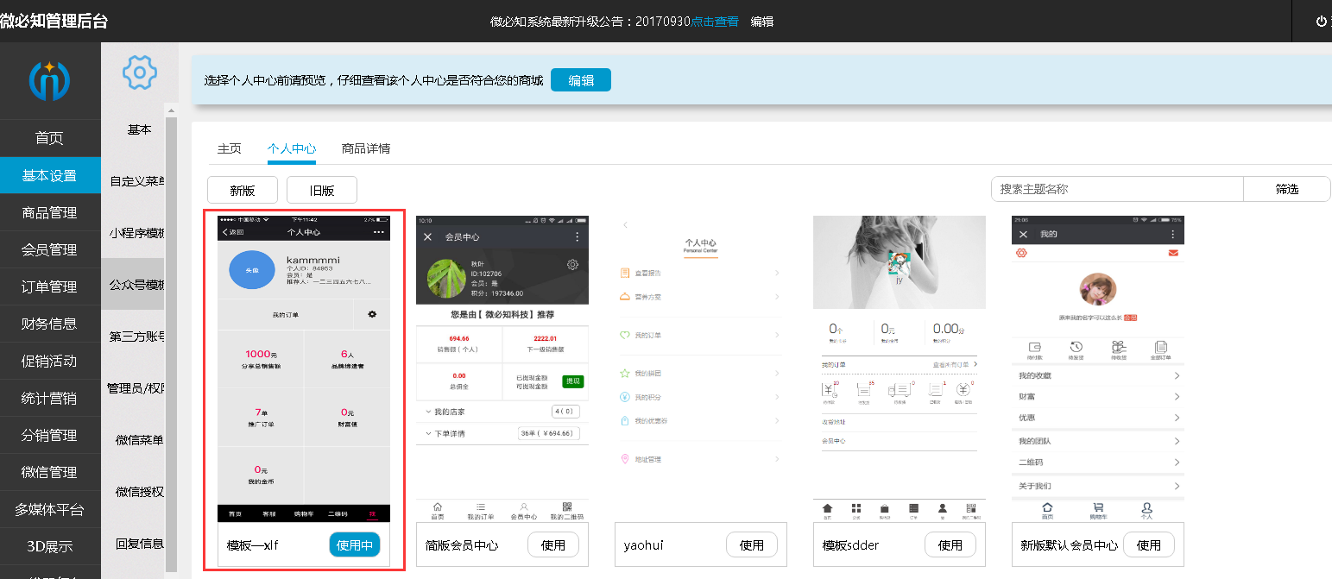Click the 筛选 filter button

pyautogui.click(x=1286, y=189)
